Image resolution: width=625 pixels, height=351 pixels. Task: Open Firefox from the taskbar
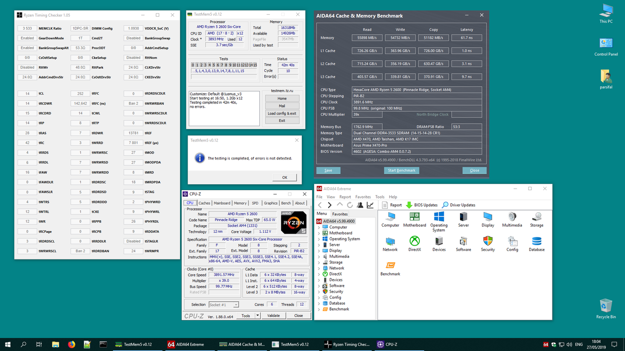tap(72, 344)
